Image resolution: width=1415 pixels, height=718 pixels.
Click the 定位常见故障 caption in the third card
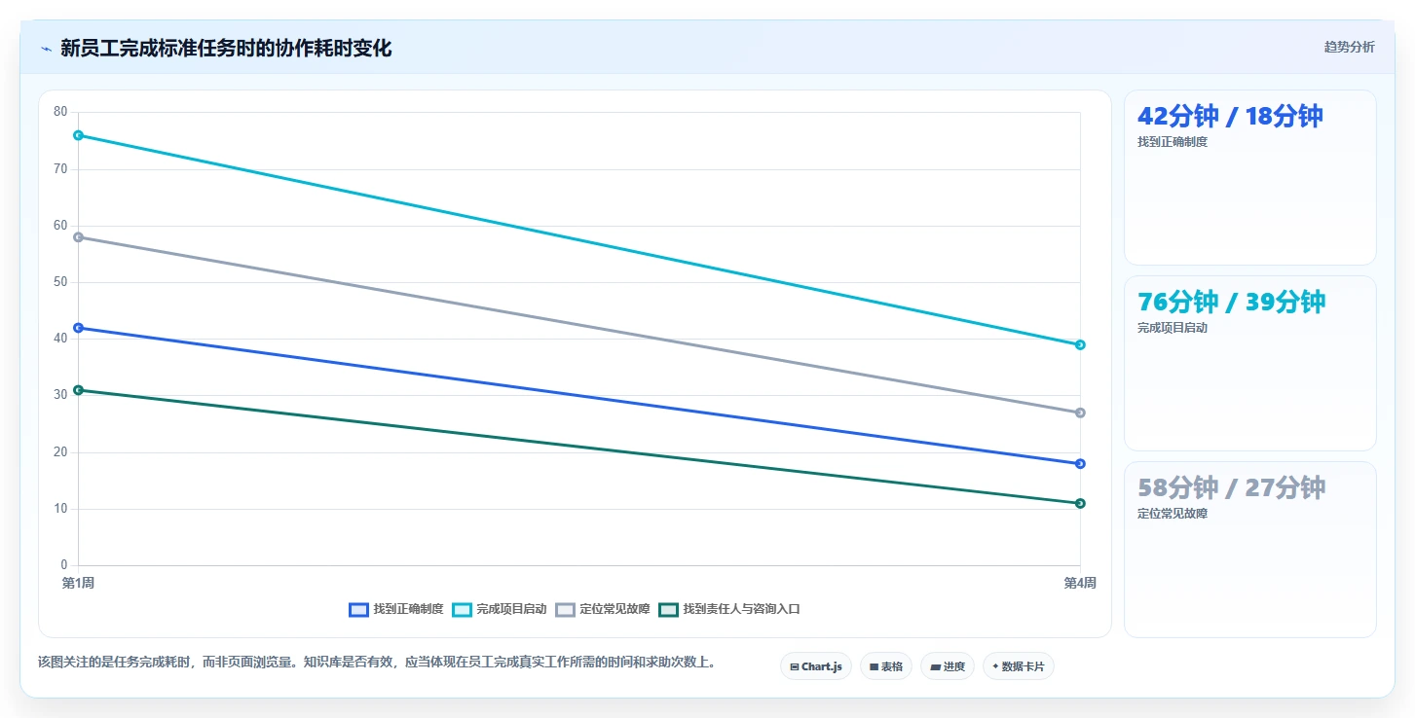coord(1173,514)
